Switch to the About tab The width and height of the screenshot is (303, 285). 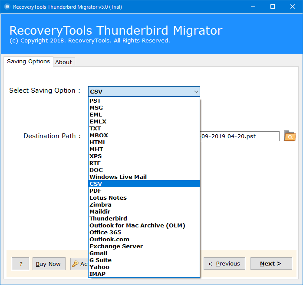(x=64, y=62)
